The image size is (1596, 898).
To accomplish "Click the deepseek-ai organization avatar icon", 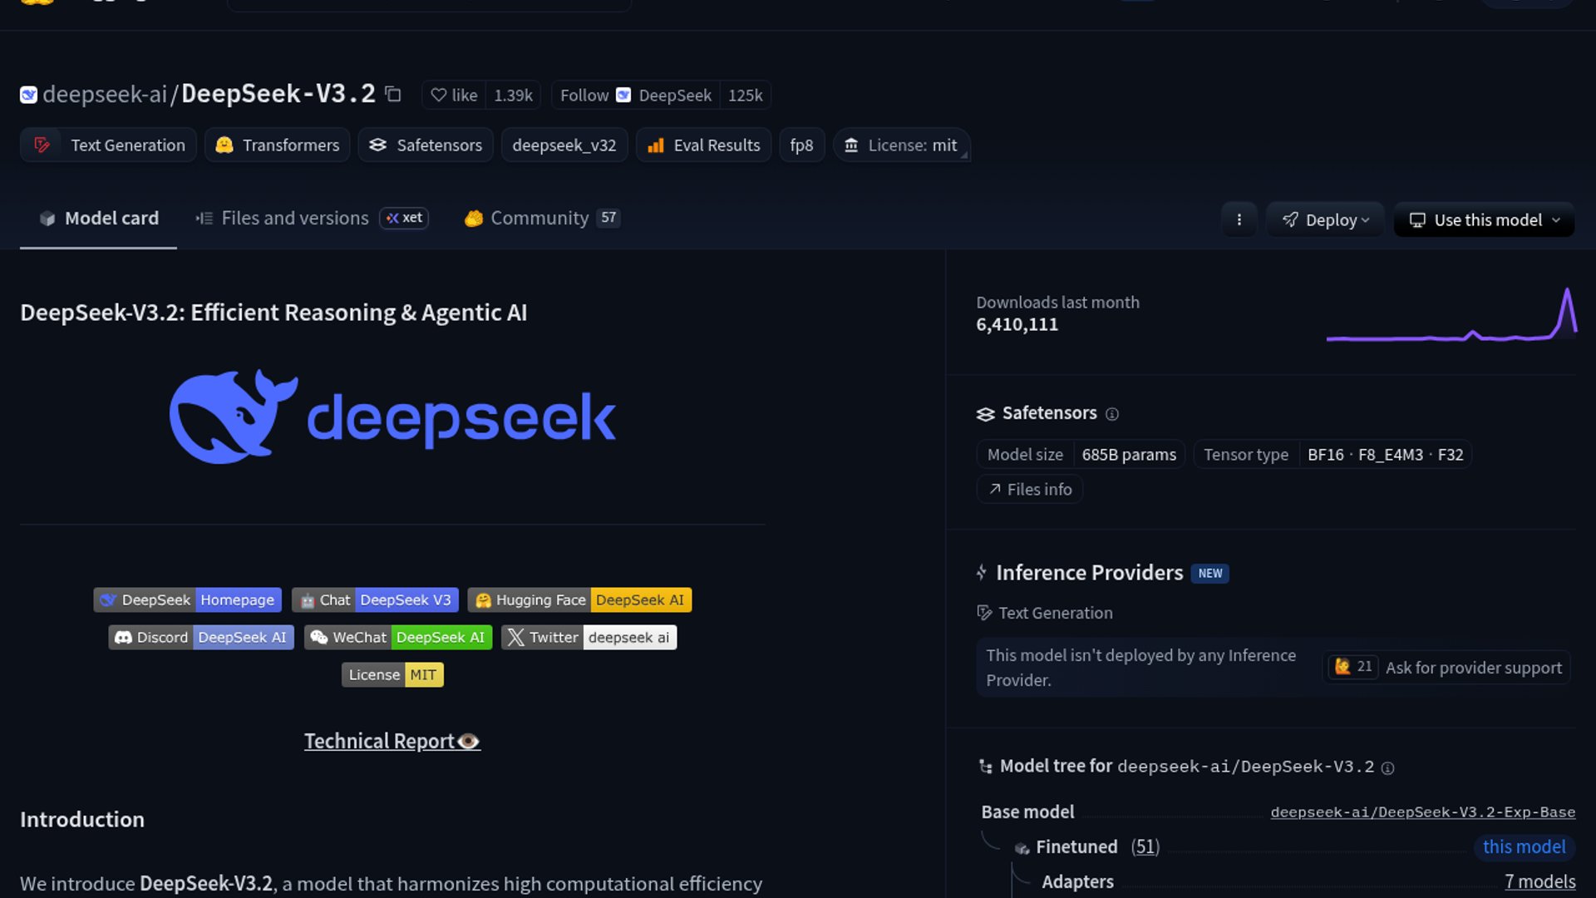I will tap(28, 95).
